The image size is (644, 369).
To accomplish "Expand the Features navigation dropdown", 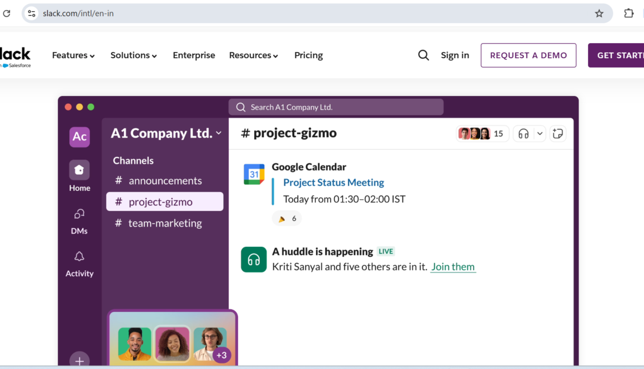I will tap(73, 55).
